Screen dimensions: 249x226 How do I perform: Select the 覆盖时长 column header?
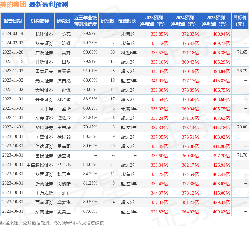click(x=127, y=21)
